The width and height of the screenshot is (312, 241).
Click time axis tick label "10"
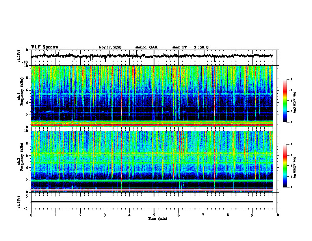tap(277, 215)
